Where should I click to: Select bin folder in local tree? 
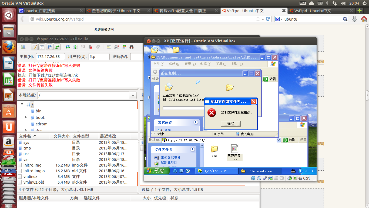click(x=38, y=111)
